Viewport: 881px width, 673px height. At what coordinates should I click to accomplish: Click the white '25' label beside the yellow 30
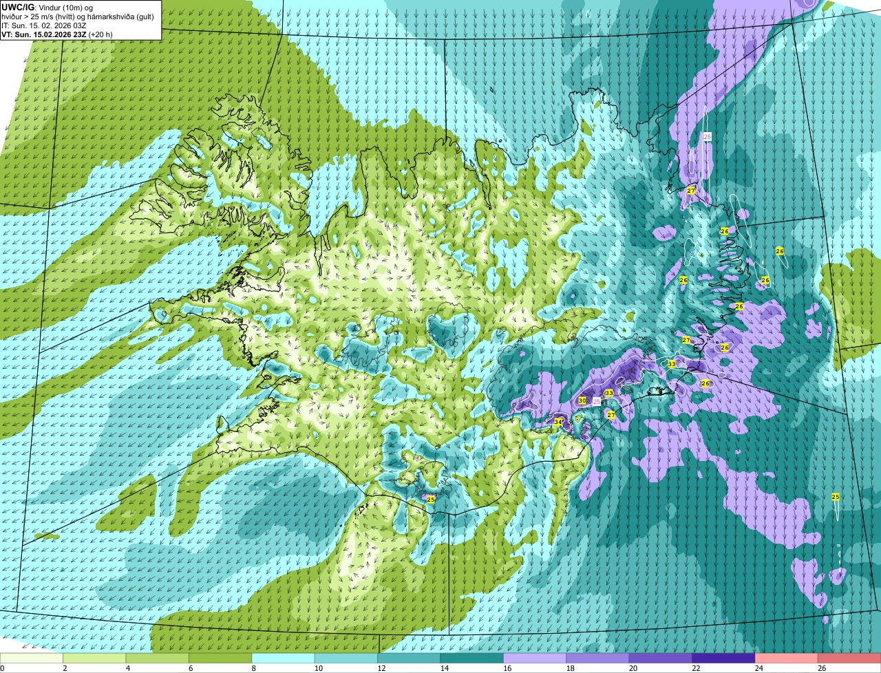[597, 400]
